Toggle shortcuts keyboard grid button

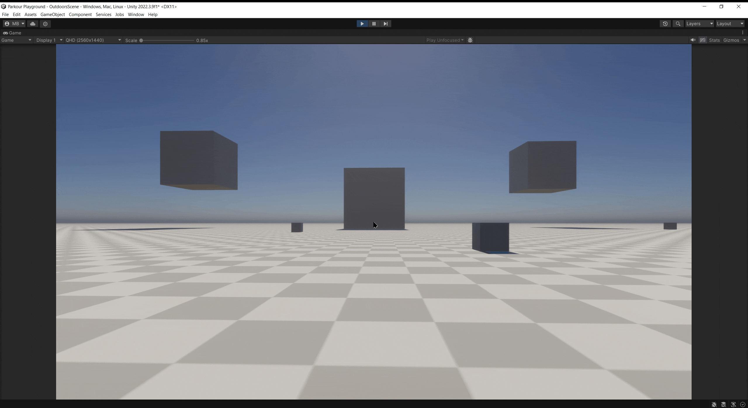[703, 40]
